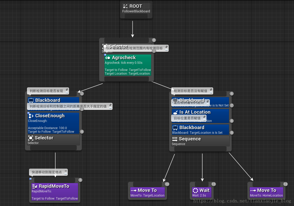Click the Agrocheck Selector's bottom output pin
The image size is (294, 206).
point(127,79)
